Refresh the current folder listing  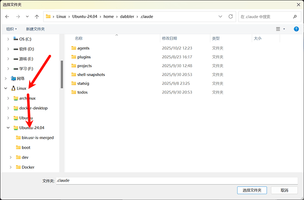coord(230,17)
